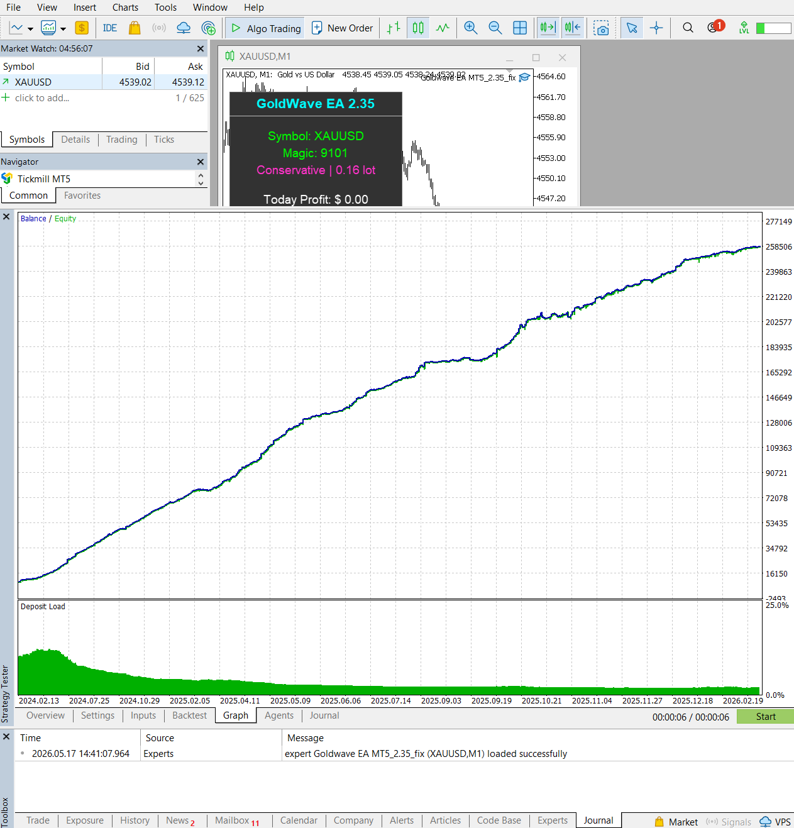Switch to the Ticks tab in Market Watch
The height and width of the screenshot is (828, 794).
[164, 140]
